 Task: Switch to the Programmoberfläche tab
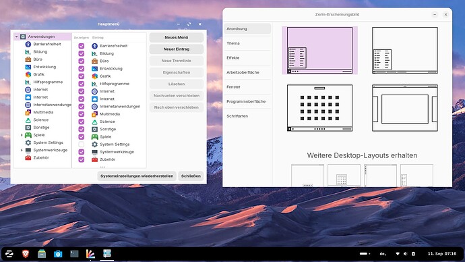[x=247, y=101]
